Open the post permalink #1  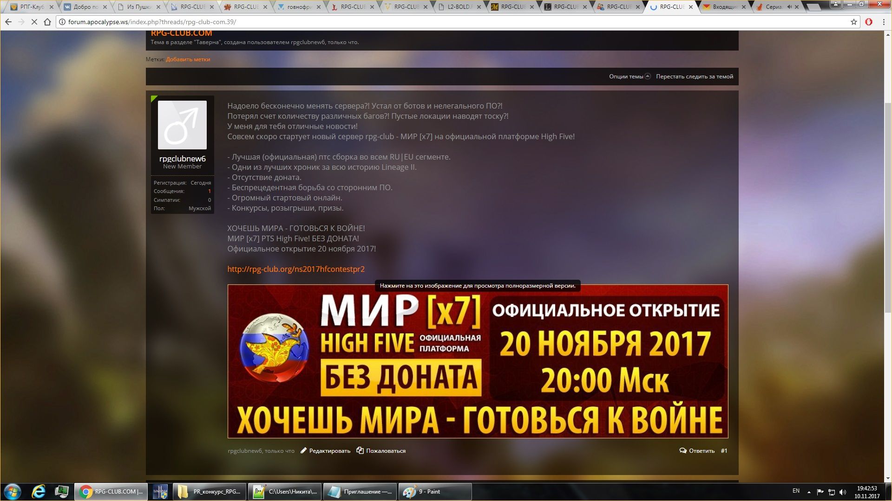[x=724, y=451]
